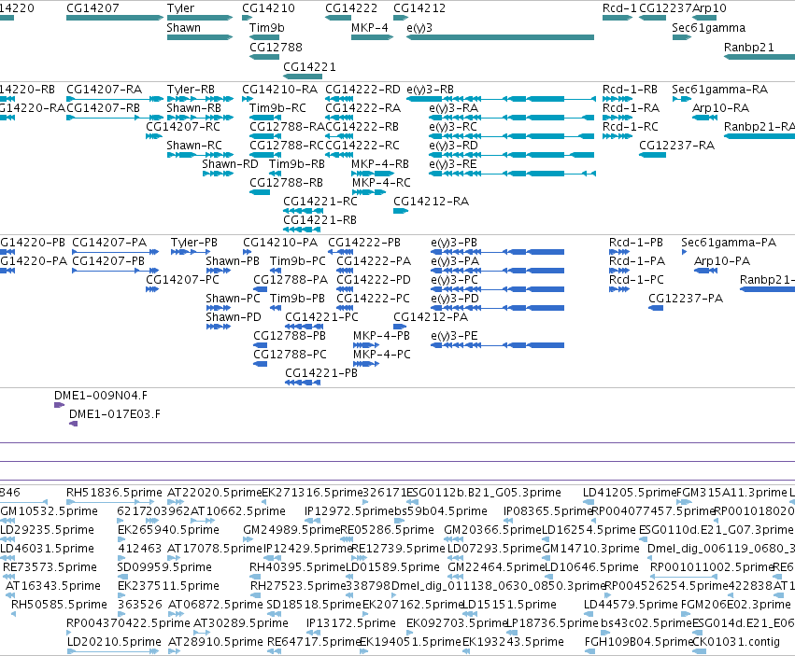Click transcript CG12788-RB label
This screenshot has height=656, width=795.
(287, 183)
